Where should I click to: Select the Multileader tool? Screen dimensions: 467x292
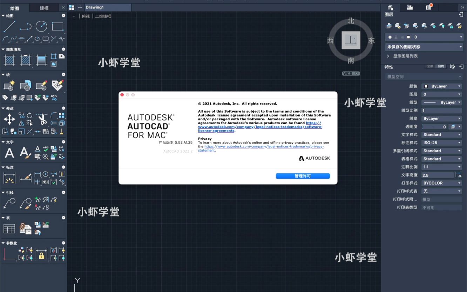tap(9, 203)
